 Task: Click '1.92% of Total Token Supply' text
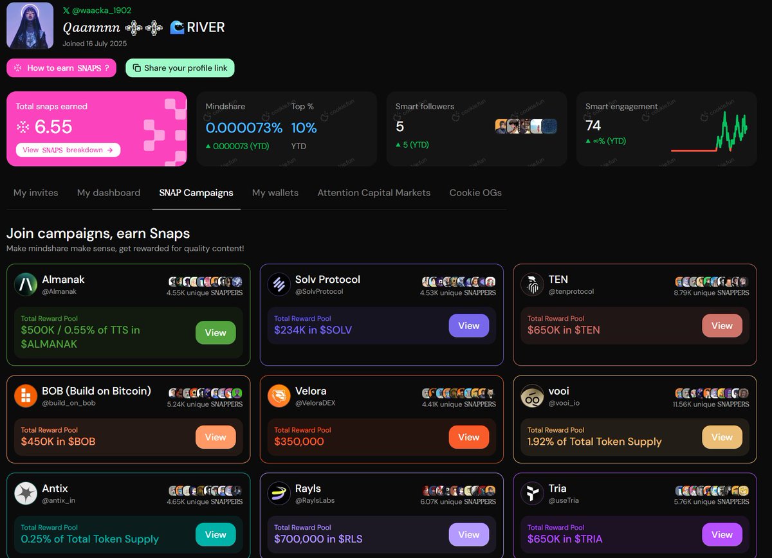[594, 442]
